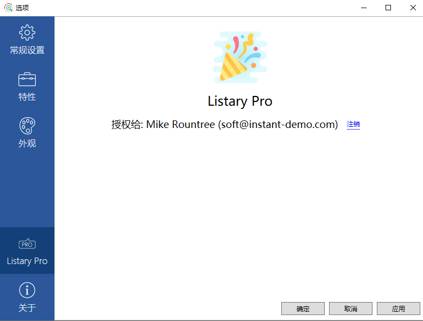Minimize the 选项 window

click(x=364, y=8)
